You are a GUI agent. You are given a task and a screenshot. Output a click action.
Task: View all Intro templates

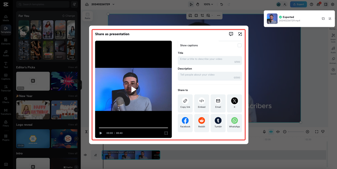tap(73, 153)
